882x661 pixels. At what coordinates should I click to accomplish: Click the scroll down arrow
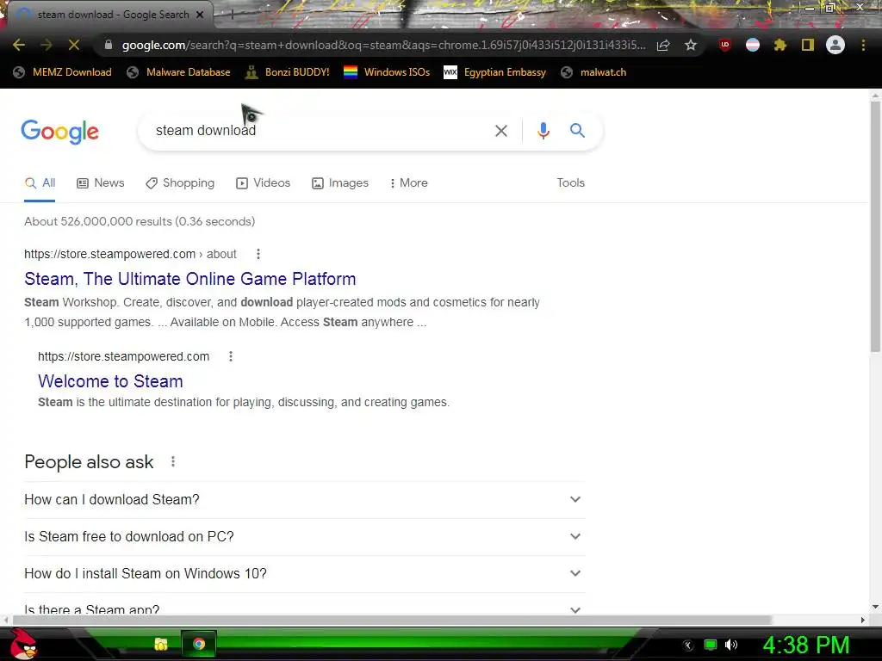875,607
